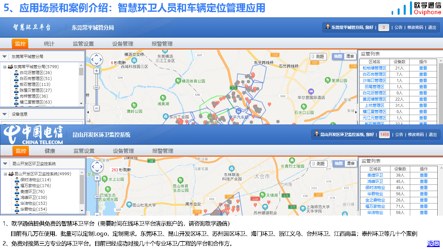Click 查看 for 松柏塘管理区 row
This screenshot has height=249, width=443.
coord(423,68)
